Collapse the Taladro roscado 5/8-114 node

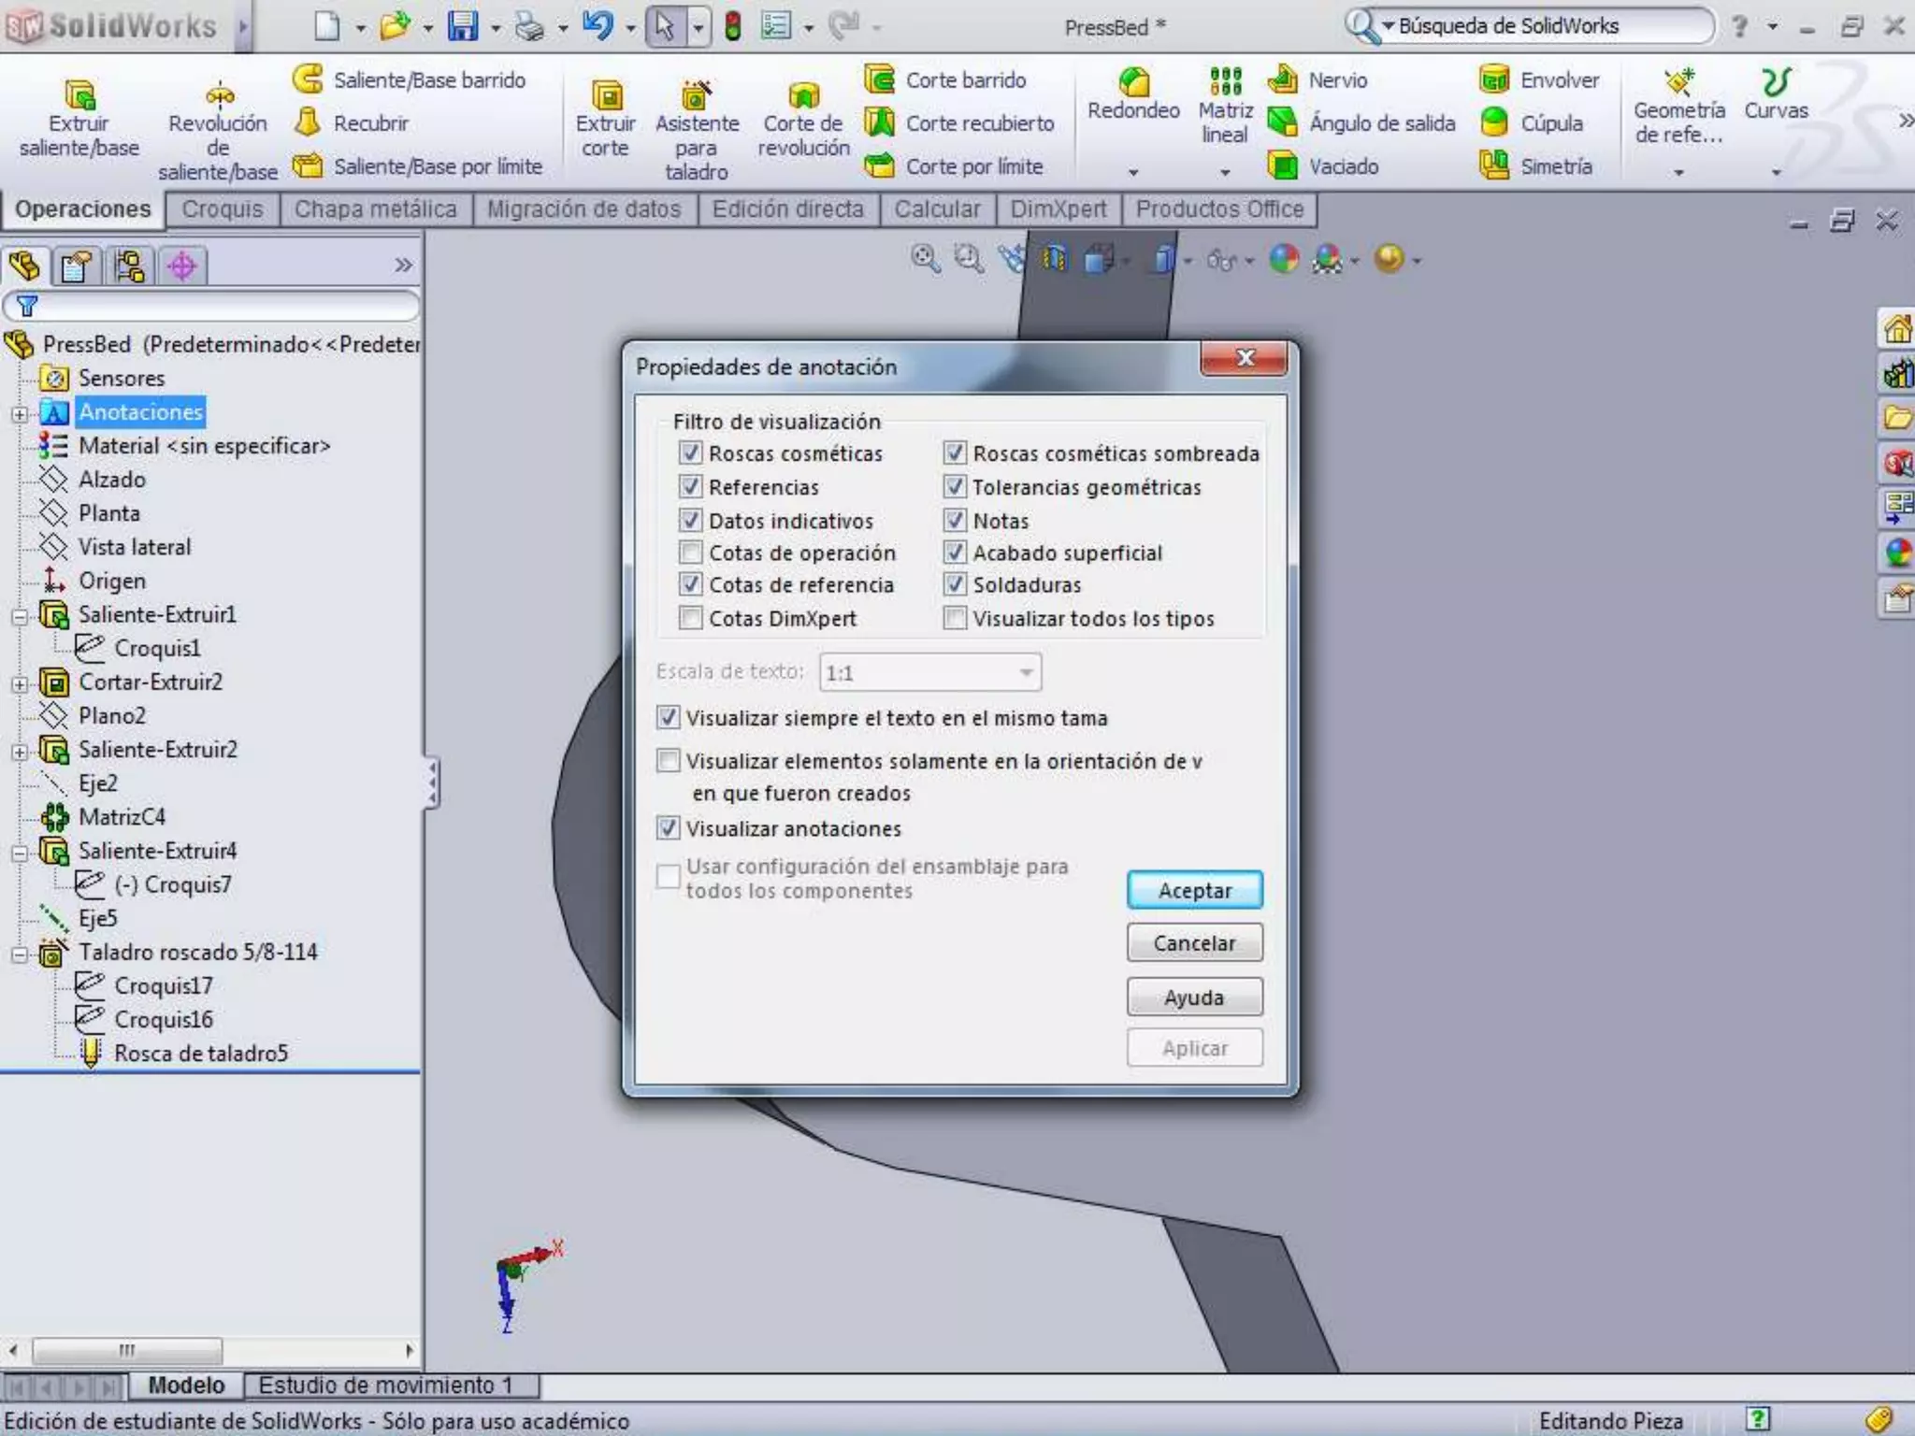click(x=20, y=954)
